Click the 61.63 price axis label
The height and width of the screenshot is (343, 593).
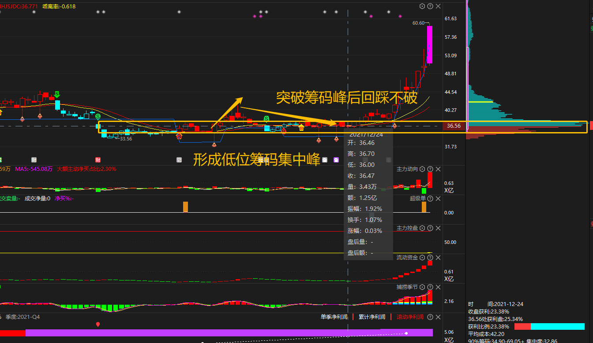click(x=451, y=18)
